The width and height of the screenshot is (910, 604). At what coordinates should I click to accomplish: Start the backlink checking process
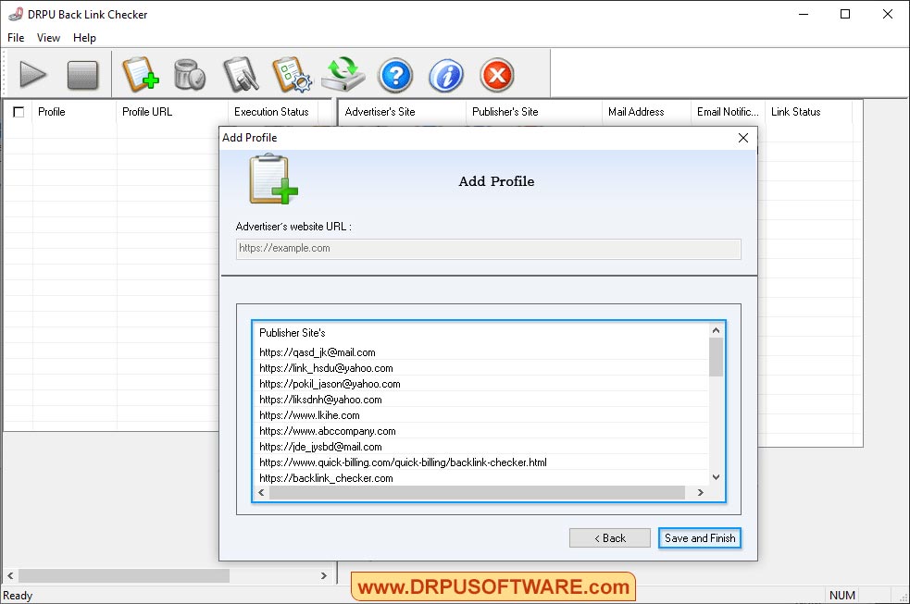click(x=33, y=75)
